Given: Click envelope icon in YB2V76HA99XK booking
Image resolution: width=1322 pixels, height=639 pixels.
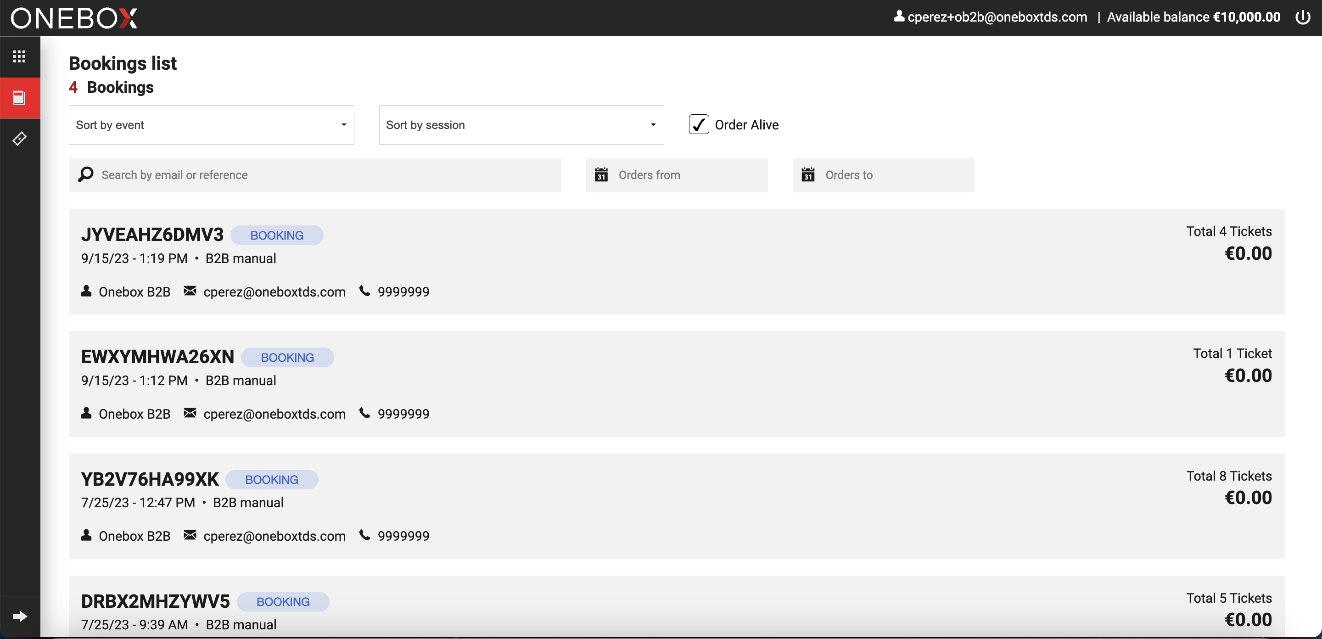Looking at the screenshot, I should pyautogui.click(x=190, y=535).
